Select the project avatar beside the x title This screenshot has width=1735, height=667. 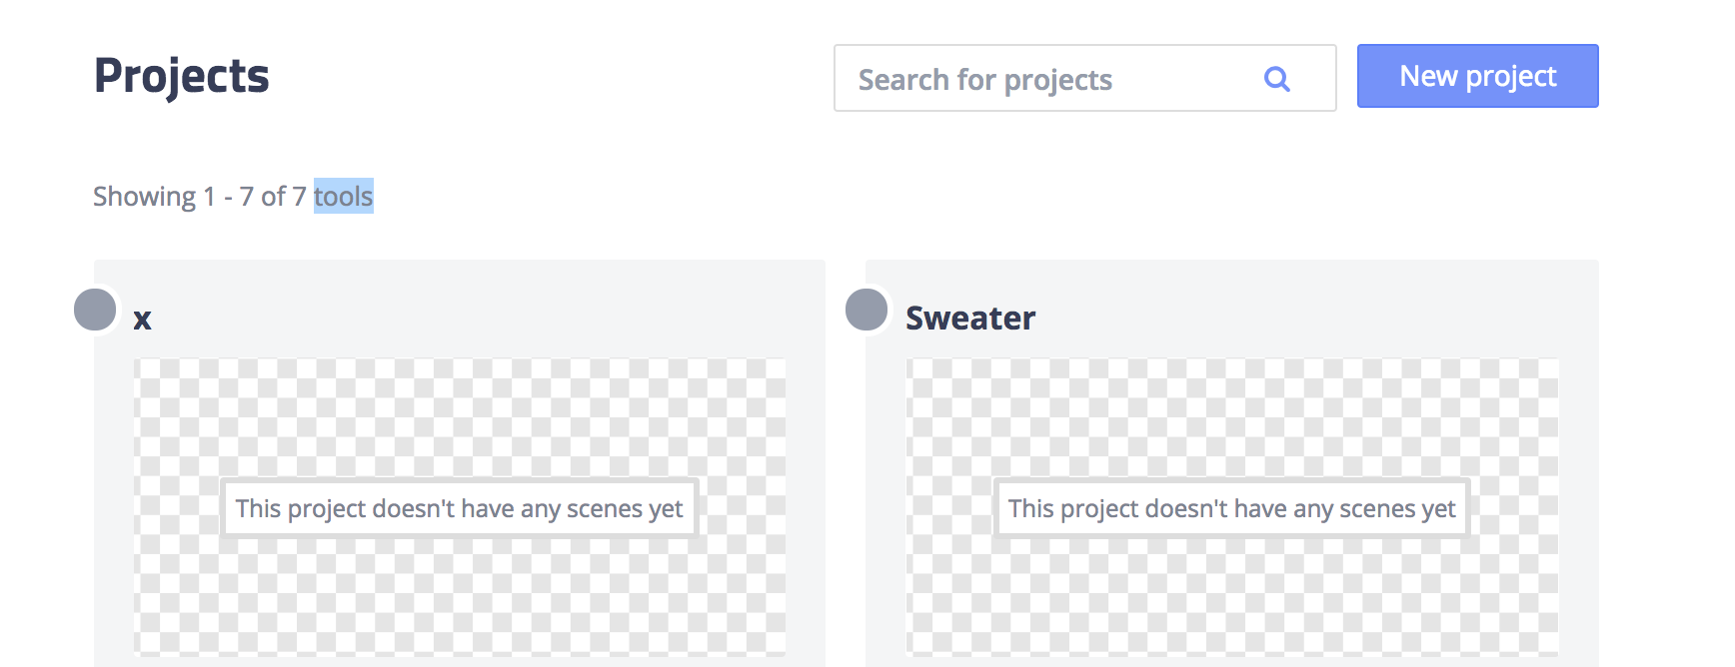pos(96,311)
